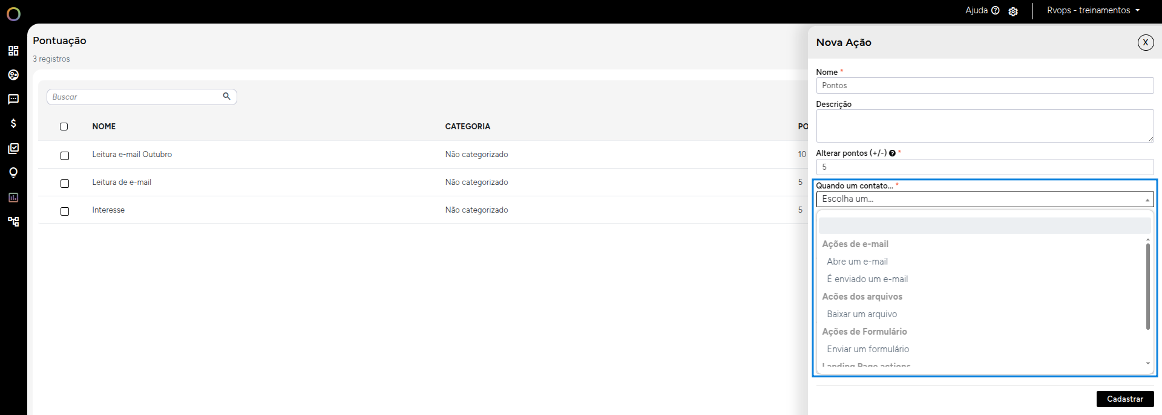Screen dimensions: 1162x415
Task: Click the bar chart reports sidebar icon
Action: pos(13,198)
